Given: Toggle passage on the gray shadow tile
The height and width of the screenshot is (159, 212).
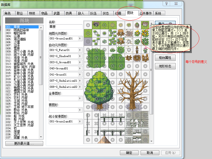Looking at the screenshot, I should tap(88, 41).
